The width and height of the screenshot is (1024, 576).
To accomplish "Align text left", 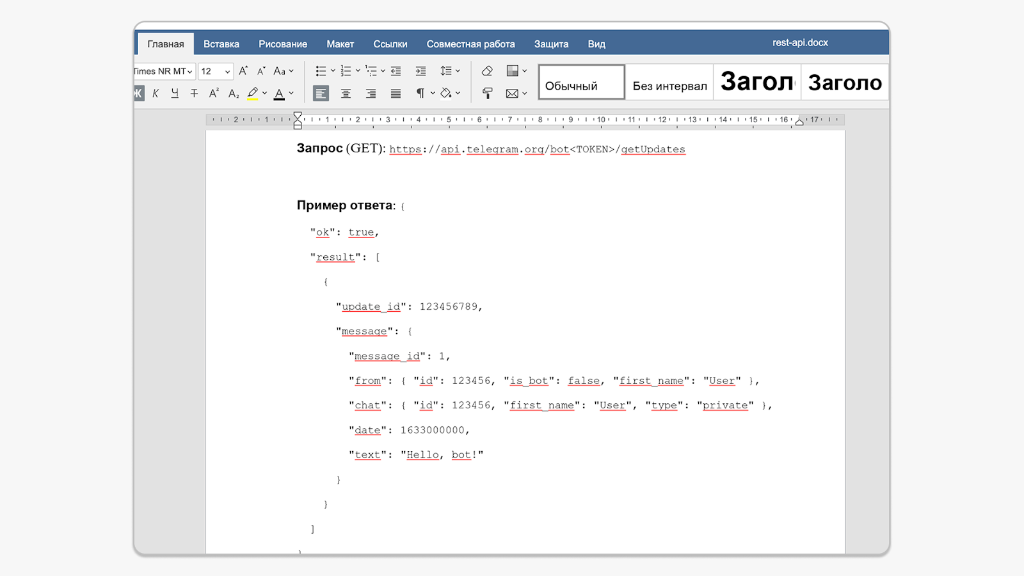I will click(x=321, y=93).
